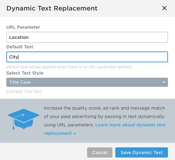Follow the "replacement »" link text
The height and width of the screenshot is (160, 175).
(60, 133)
